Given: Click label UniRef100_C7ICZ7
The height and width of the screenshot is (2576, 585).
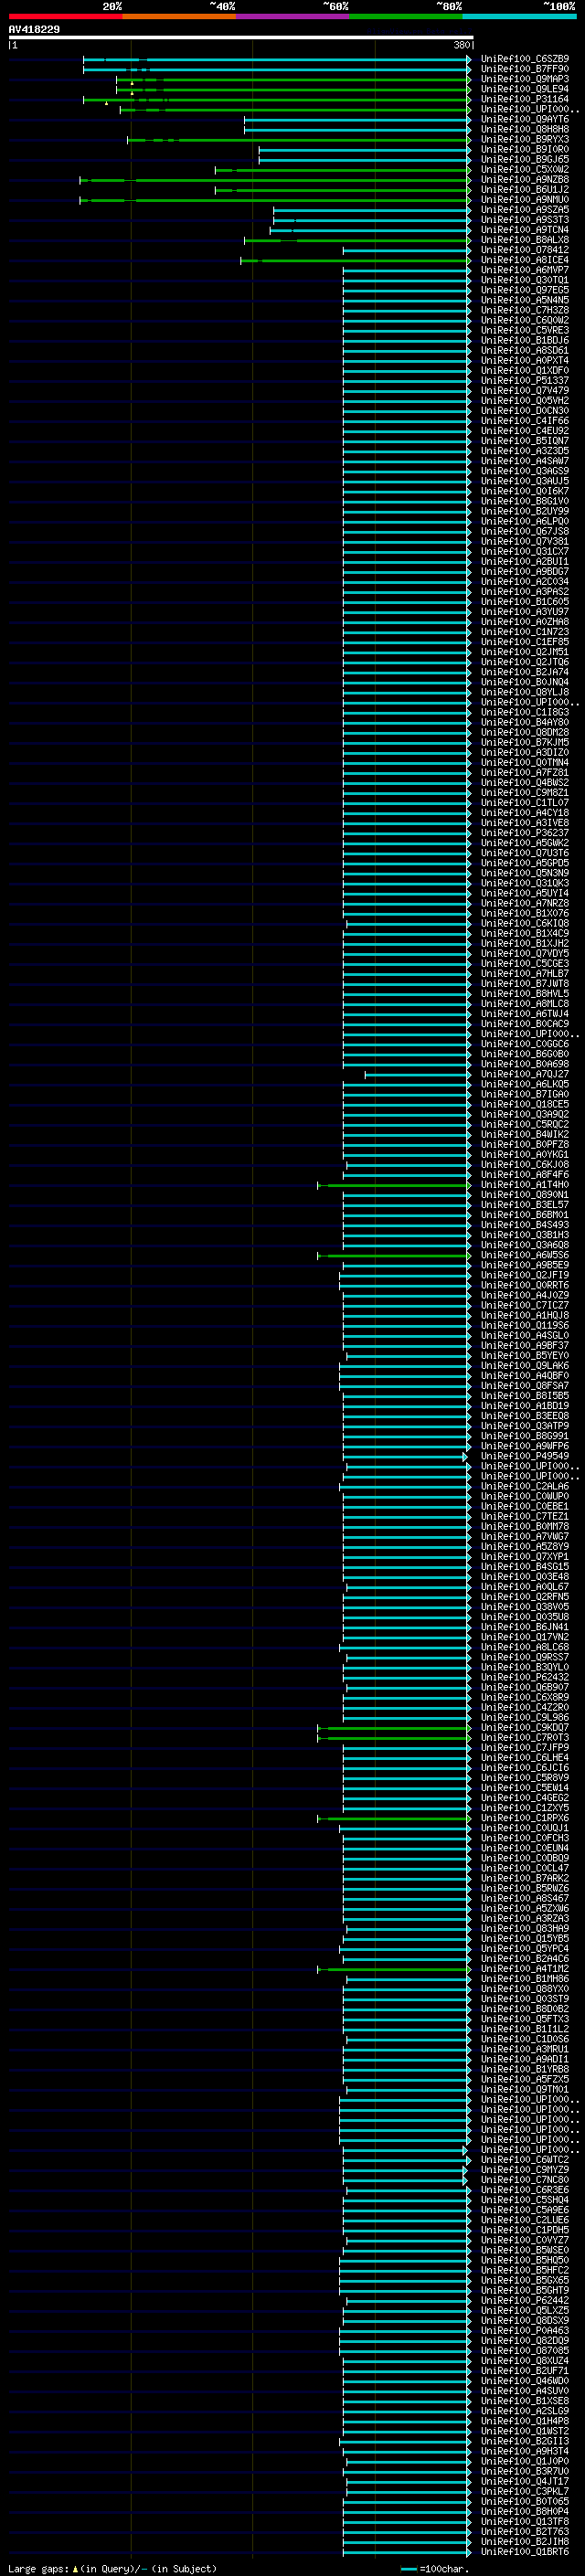Looking at the screenshot, I should pyautogui.click(x=525, y=1305).
